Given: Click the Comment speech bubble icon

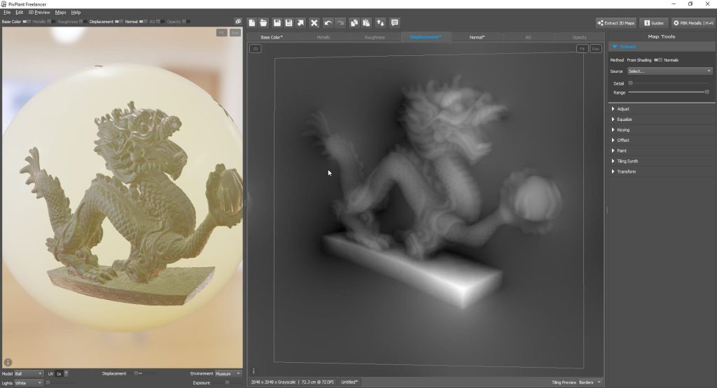Looking at the screenshot, I should tap(394, 23).
